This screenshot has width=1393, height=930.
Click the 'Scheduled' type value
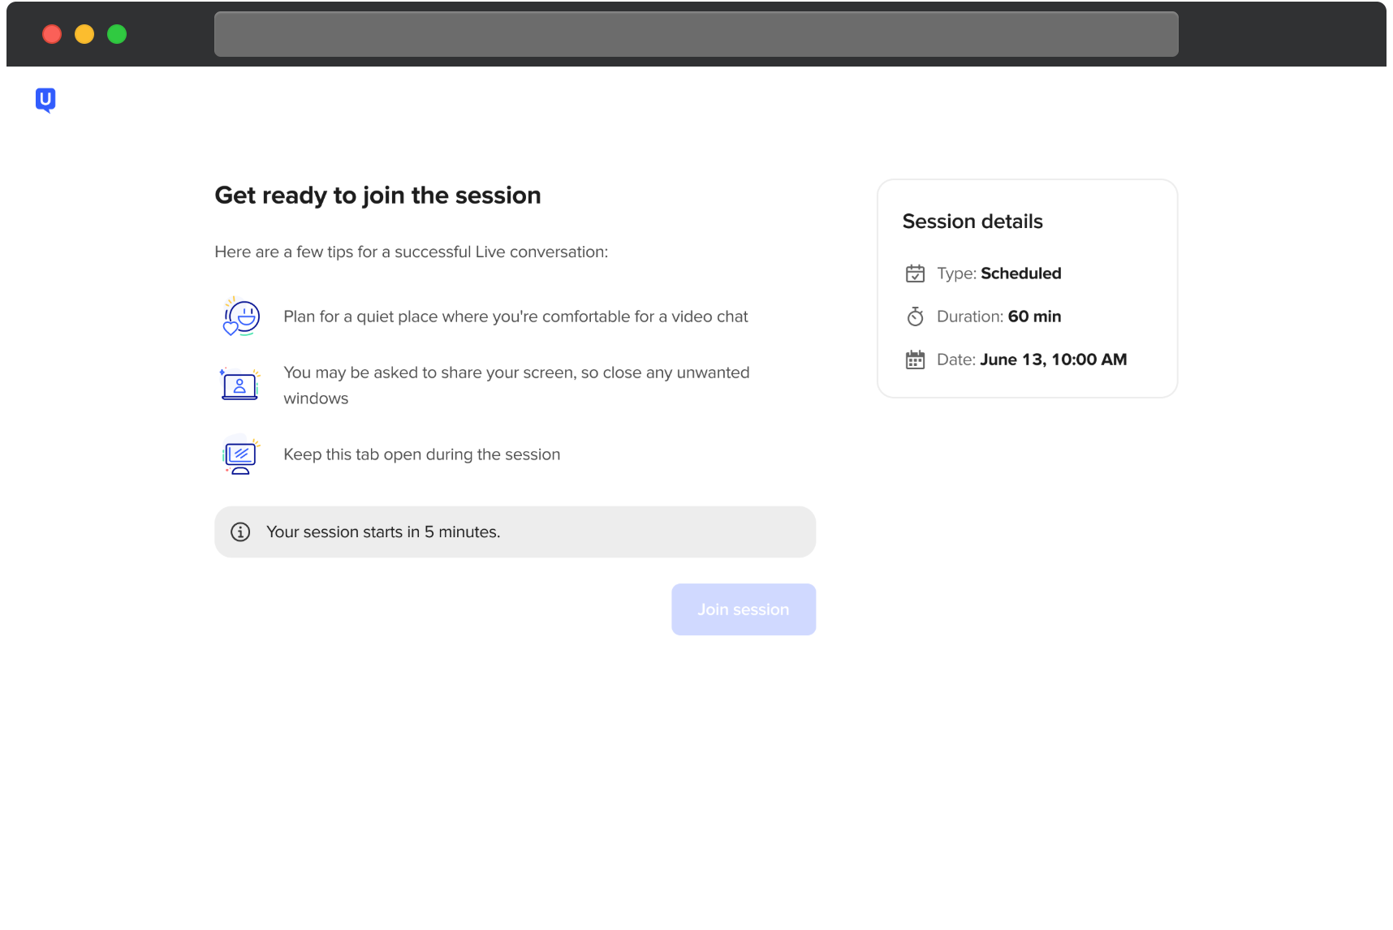pyautogui.click(x=1021, y=273)
